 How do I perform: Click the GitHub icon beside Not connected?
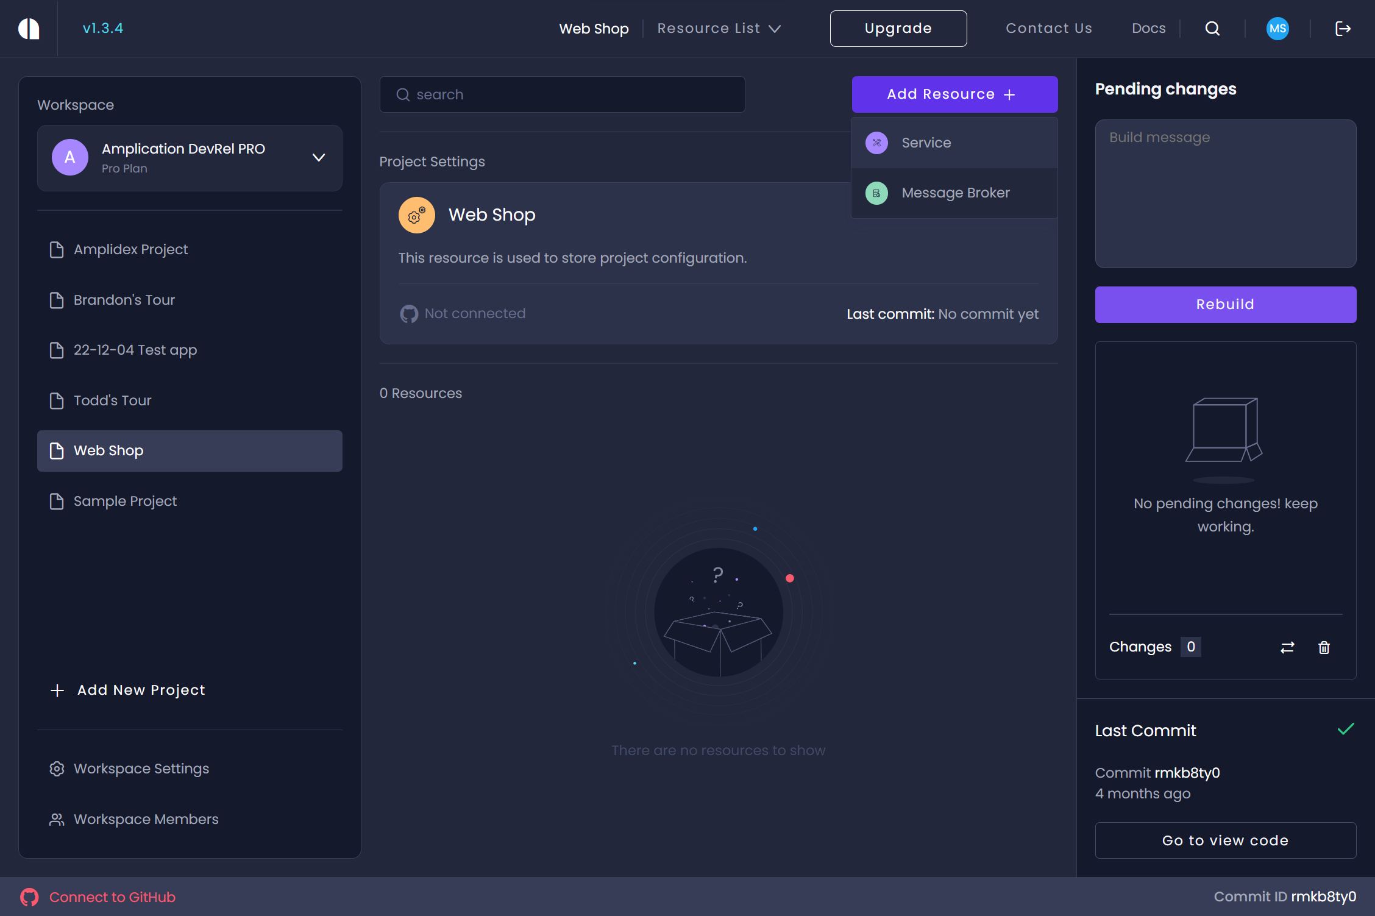tap(409, 314)
